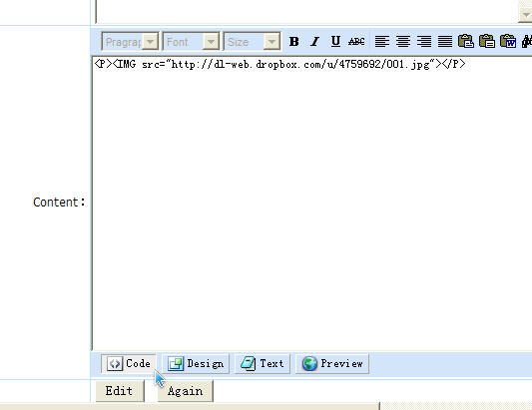Align text to the right
This screenshot has height=410, width=532.
pyautogui.click(x=424, y=42)
